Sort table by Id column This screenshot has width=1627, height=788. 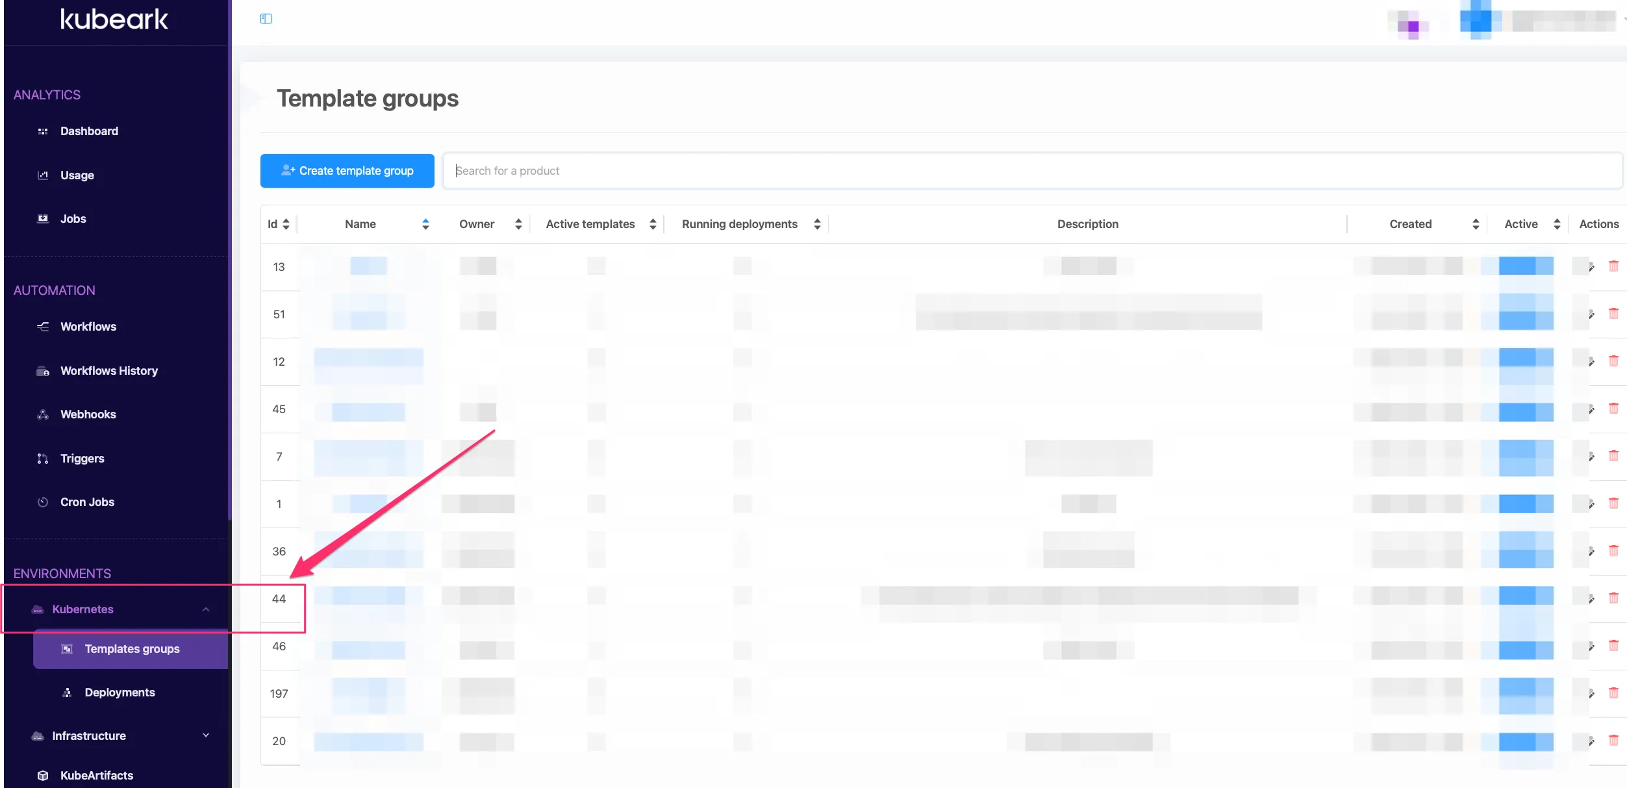(286, 224)
